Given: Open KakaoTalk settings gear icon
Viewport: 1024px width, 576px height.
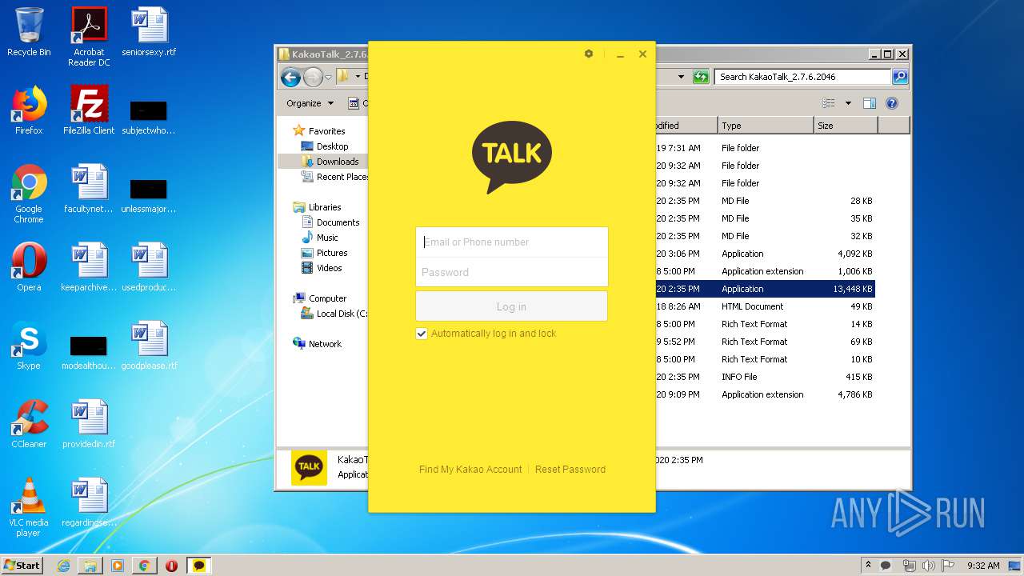Looking at the screenshot, I should pyautogui.click(x=589, y=54).
